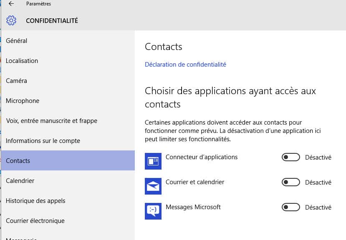The height and width of the screenshot is (240, 346).
Task: Select Caméra in the sidebar
Action: (68, 81)
